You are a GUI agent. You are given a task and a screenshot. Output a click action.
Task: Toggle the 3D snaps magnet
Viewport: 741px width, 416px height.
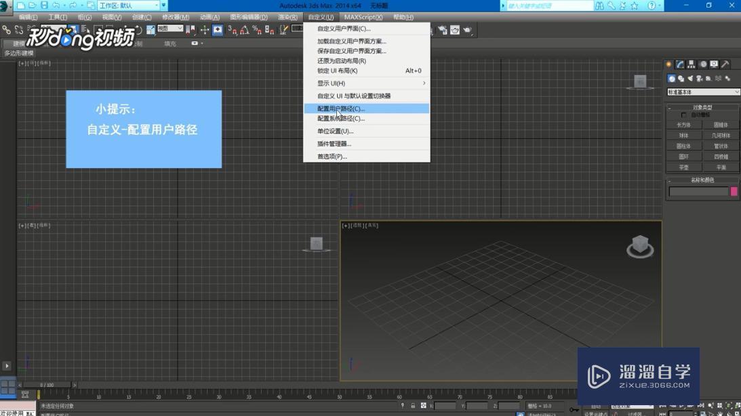coord(233,30)
